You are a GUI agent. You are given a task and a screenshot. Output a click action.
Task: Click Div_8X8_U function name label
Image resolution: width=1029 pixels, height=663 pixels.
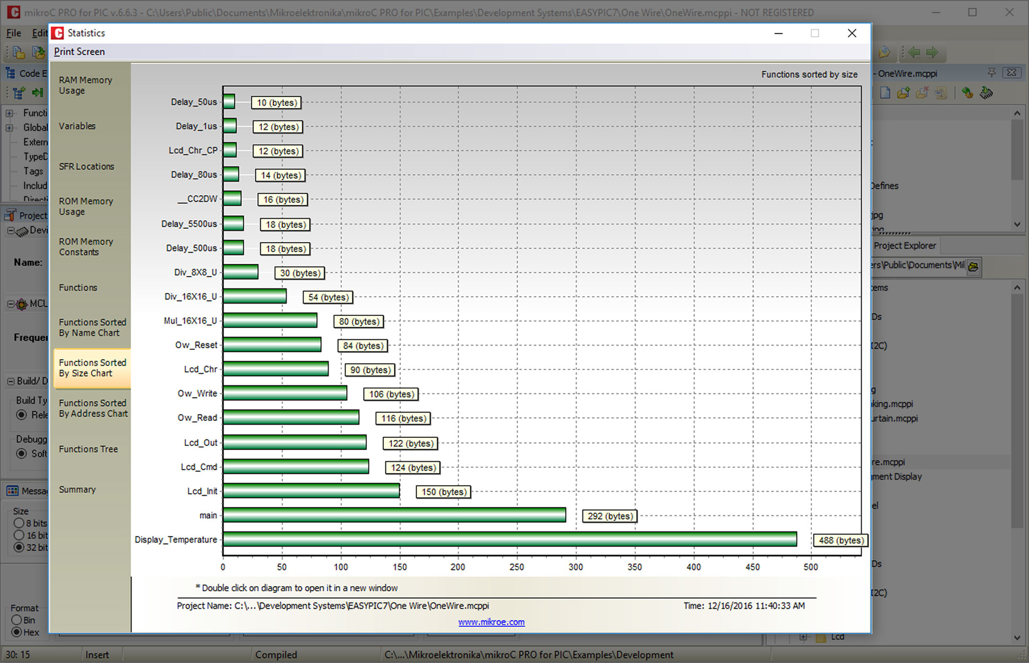point(195,272)
